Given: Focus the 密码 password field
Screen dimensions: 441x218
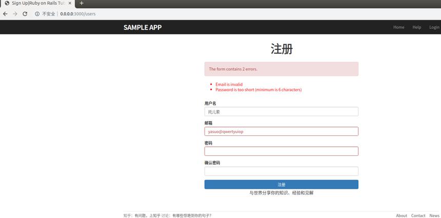Looking at the screenshot, I should click(281, 151).
